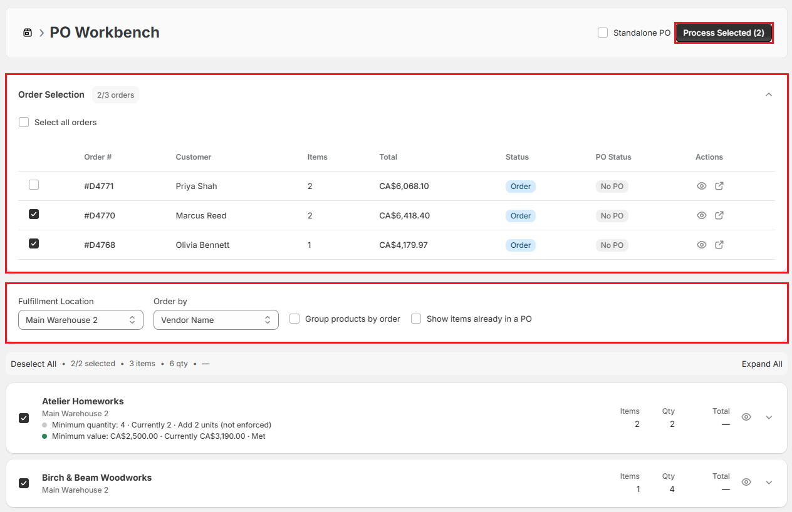The height and width of the screenshot is (512, 792).
Task: Preview Birch & Beam Woodworks with eye icon
Action: coord(746,482)
